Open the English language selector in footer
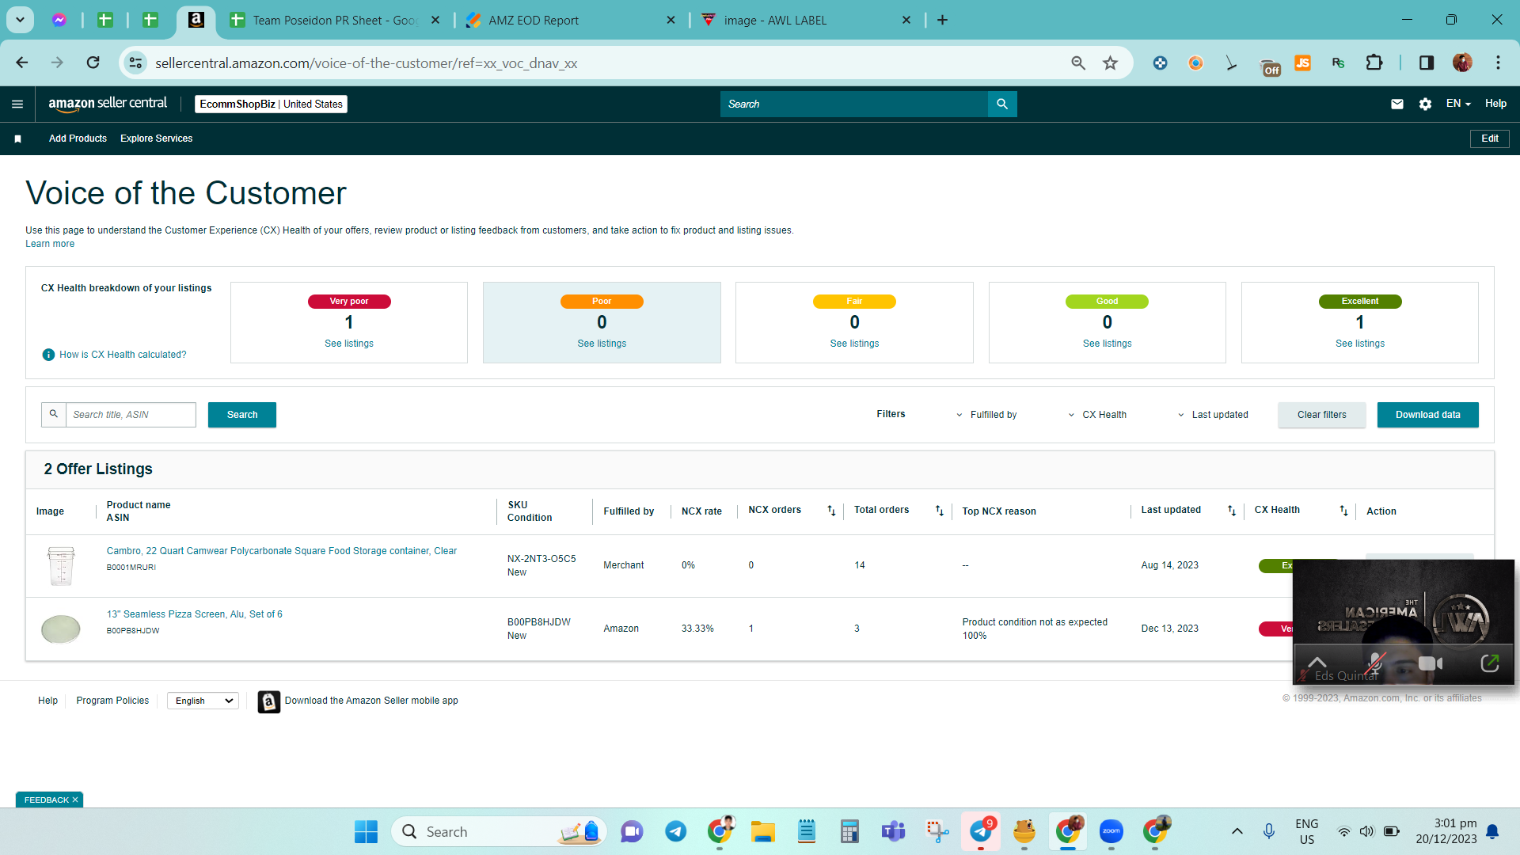 203,701
